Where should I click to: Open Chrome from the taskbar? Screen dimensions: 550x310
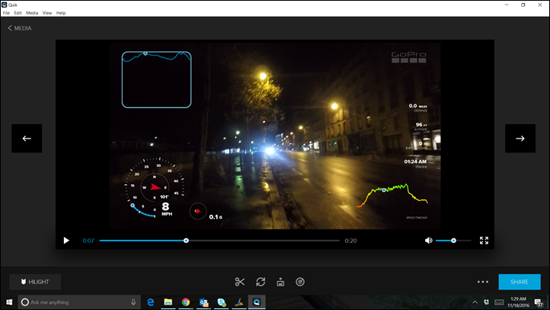click(186, 302)
